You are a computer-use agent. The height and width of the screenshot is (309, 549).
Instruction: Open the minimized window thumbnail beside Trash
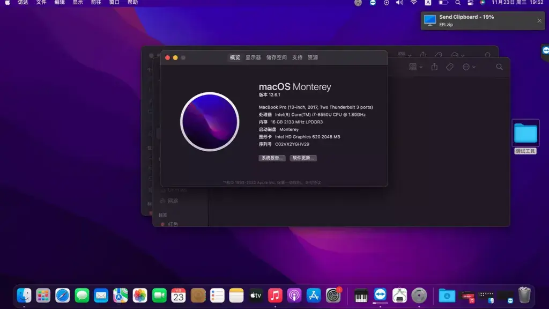pos(505,296)
